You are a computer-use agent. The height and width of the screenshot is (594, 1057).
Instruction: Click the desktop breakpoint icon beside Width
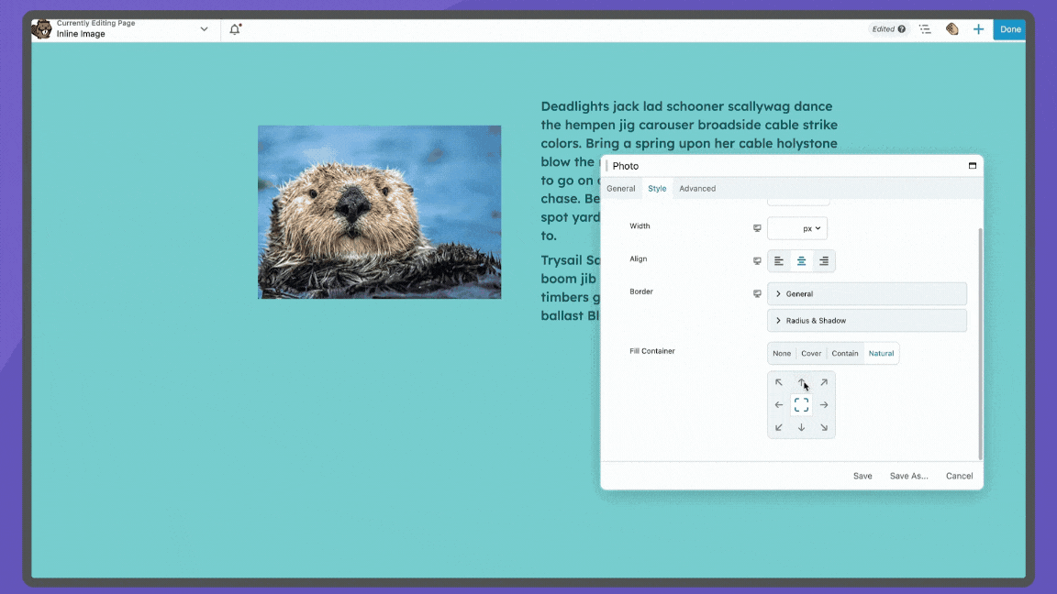(757, 226)
